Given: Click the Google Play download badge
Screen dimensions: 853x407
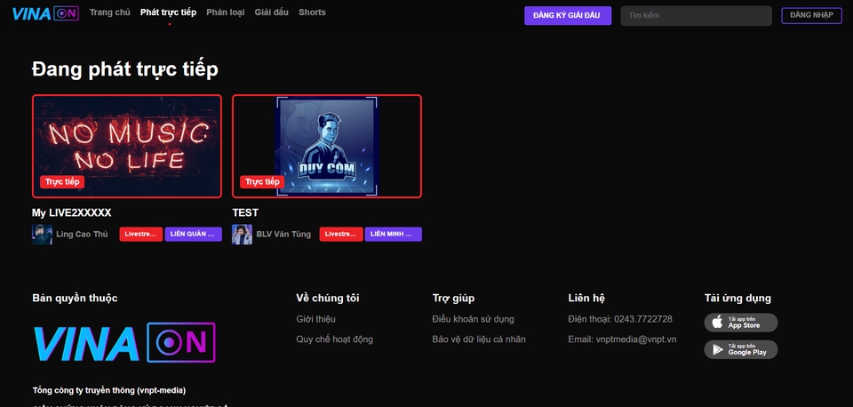Looking at the screenshot, I should pyautogui.click(x=741, y=349).
